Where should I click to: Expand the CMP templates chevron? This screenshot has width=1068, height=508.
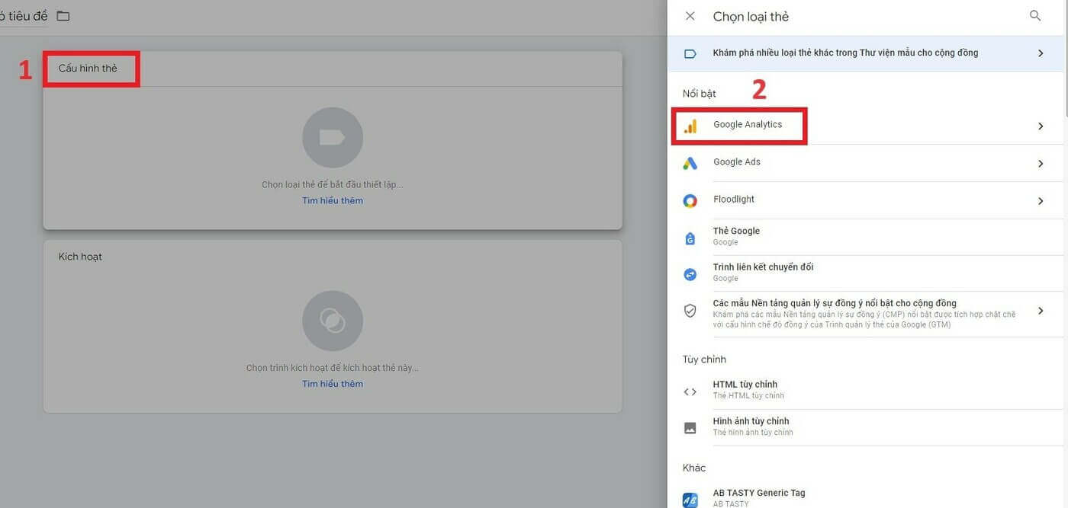pyautogui.click(x=1041, y=311)
